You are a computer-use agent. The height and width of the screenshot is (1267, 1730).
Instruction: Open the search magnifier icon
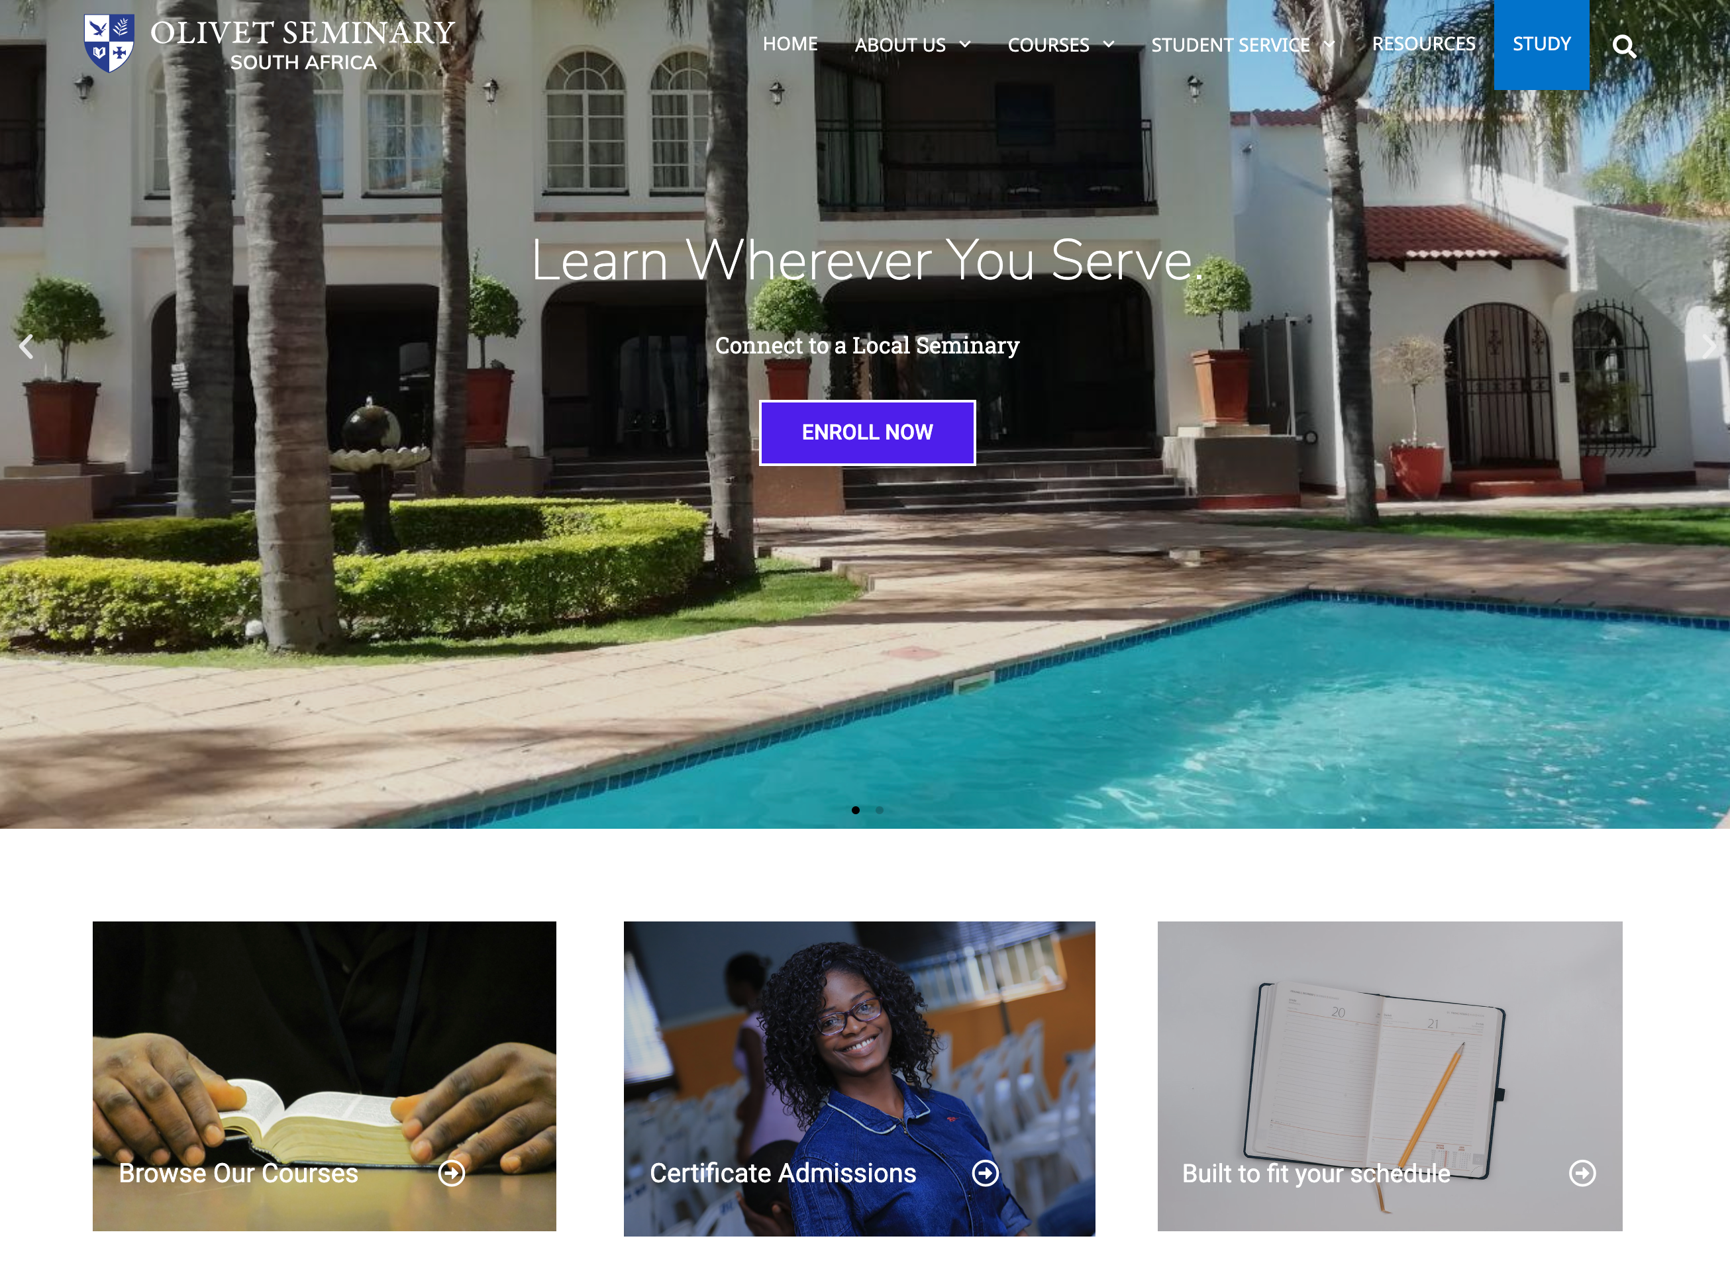coord(1623,47)
